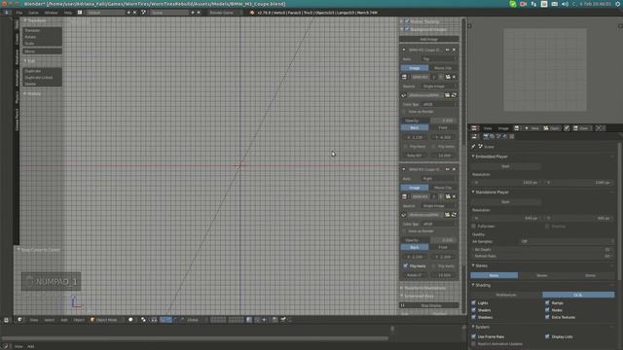The width and height of the screenshot is (623, 350).
Task: Open the 3D view Object menu
Action: coord(79,320)
